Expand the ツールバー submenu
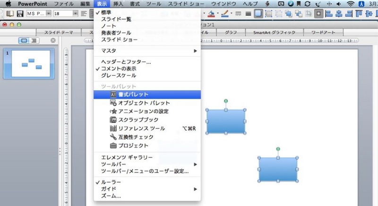The width and height of the screenshot is (378, 206). pyautogui.click(x=147, y=164)
